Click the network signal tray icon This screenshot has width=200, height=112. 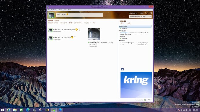coord(184,110)
